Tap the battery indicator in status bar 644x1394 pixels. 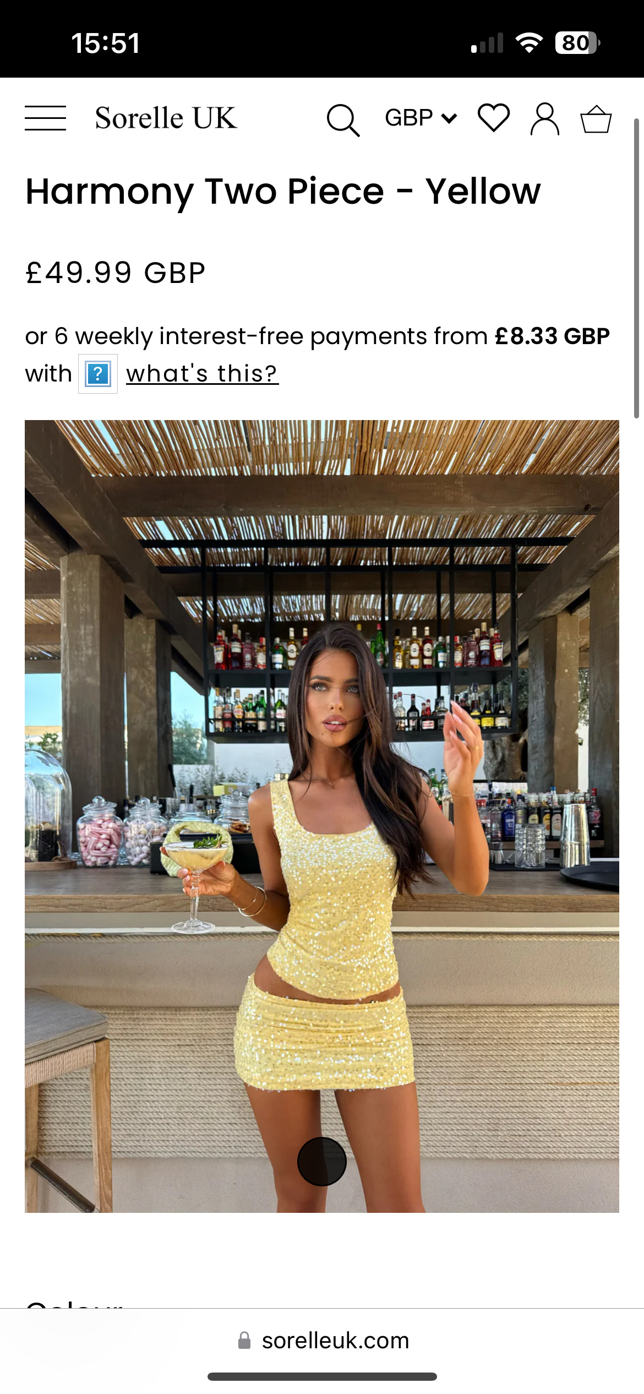[577, 43]
